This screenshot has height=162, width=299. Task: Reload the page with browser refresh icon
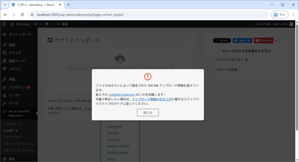point(22,15)
